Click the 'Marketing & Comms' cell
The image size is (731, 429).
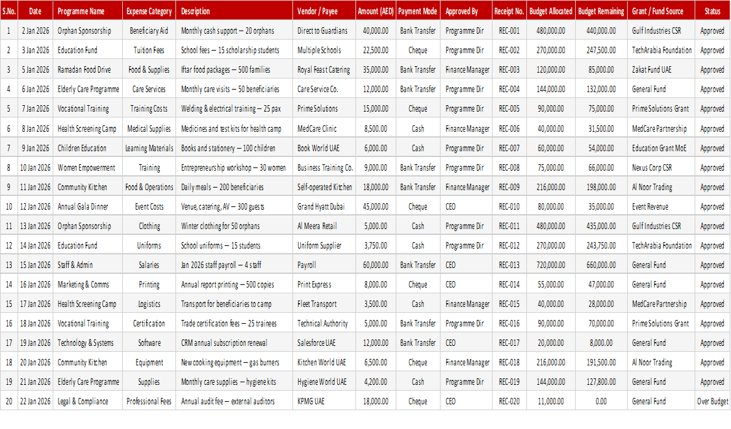(x=87, y=285)
